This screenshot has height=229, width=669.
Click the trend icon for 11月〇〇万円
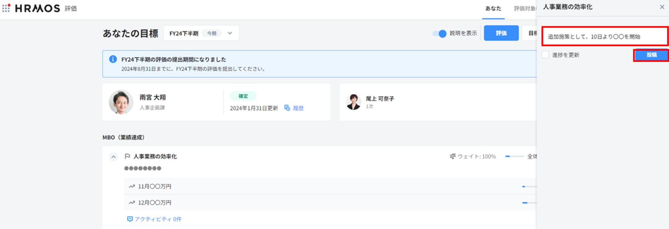[132, 186]
